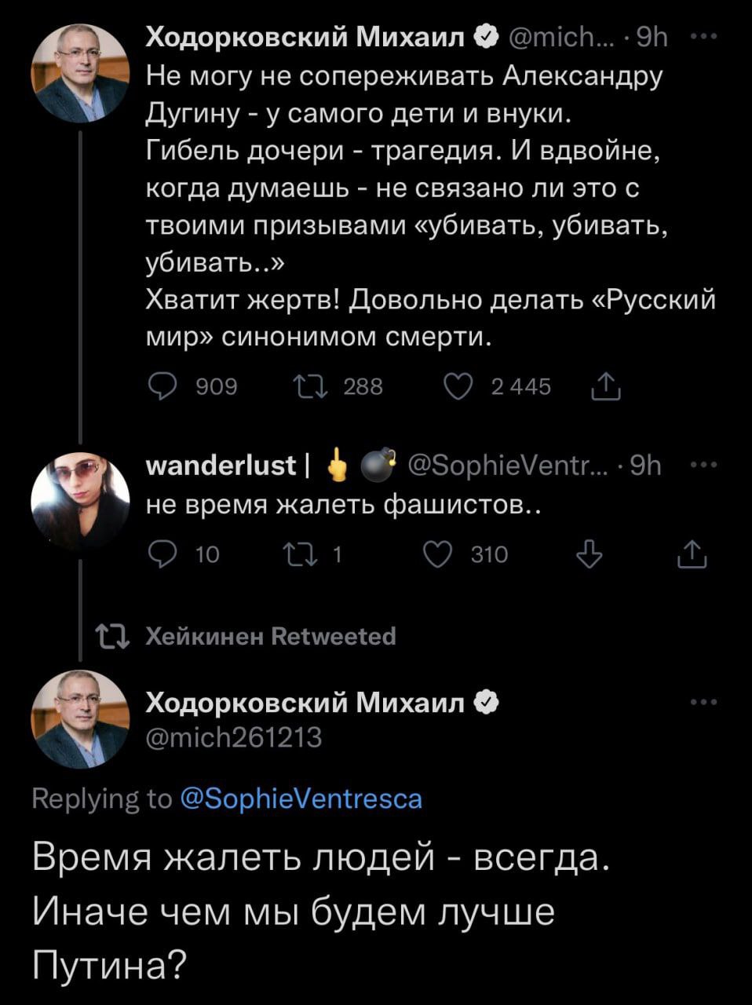The image size is (752, 1005).
Task: Reply to Khodorkovsky's first tweet
Action: pos(162,386)
